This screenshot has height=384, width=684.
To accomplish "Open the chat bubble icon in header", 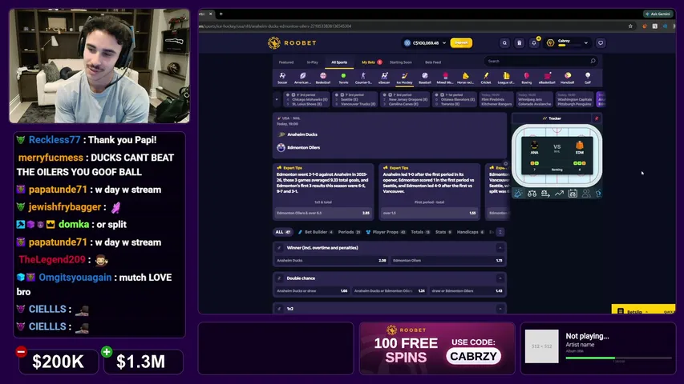I will (601, 42).
